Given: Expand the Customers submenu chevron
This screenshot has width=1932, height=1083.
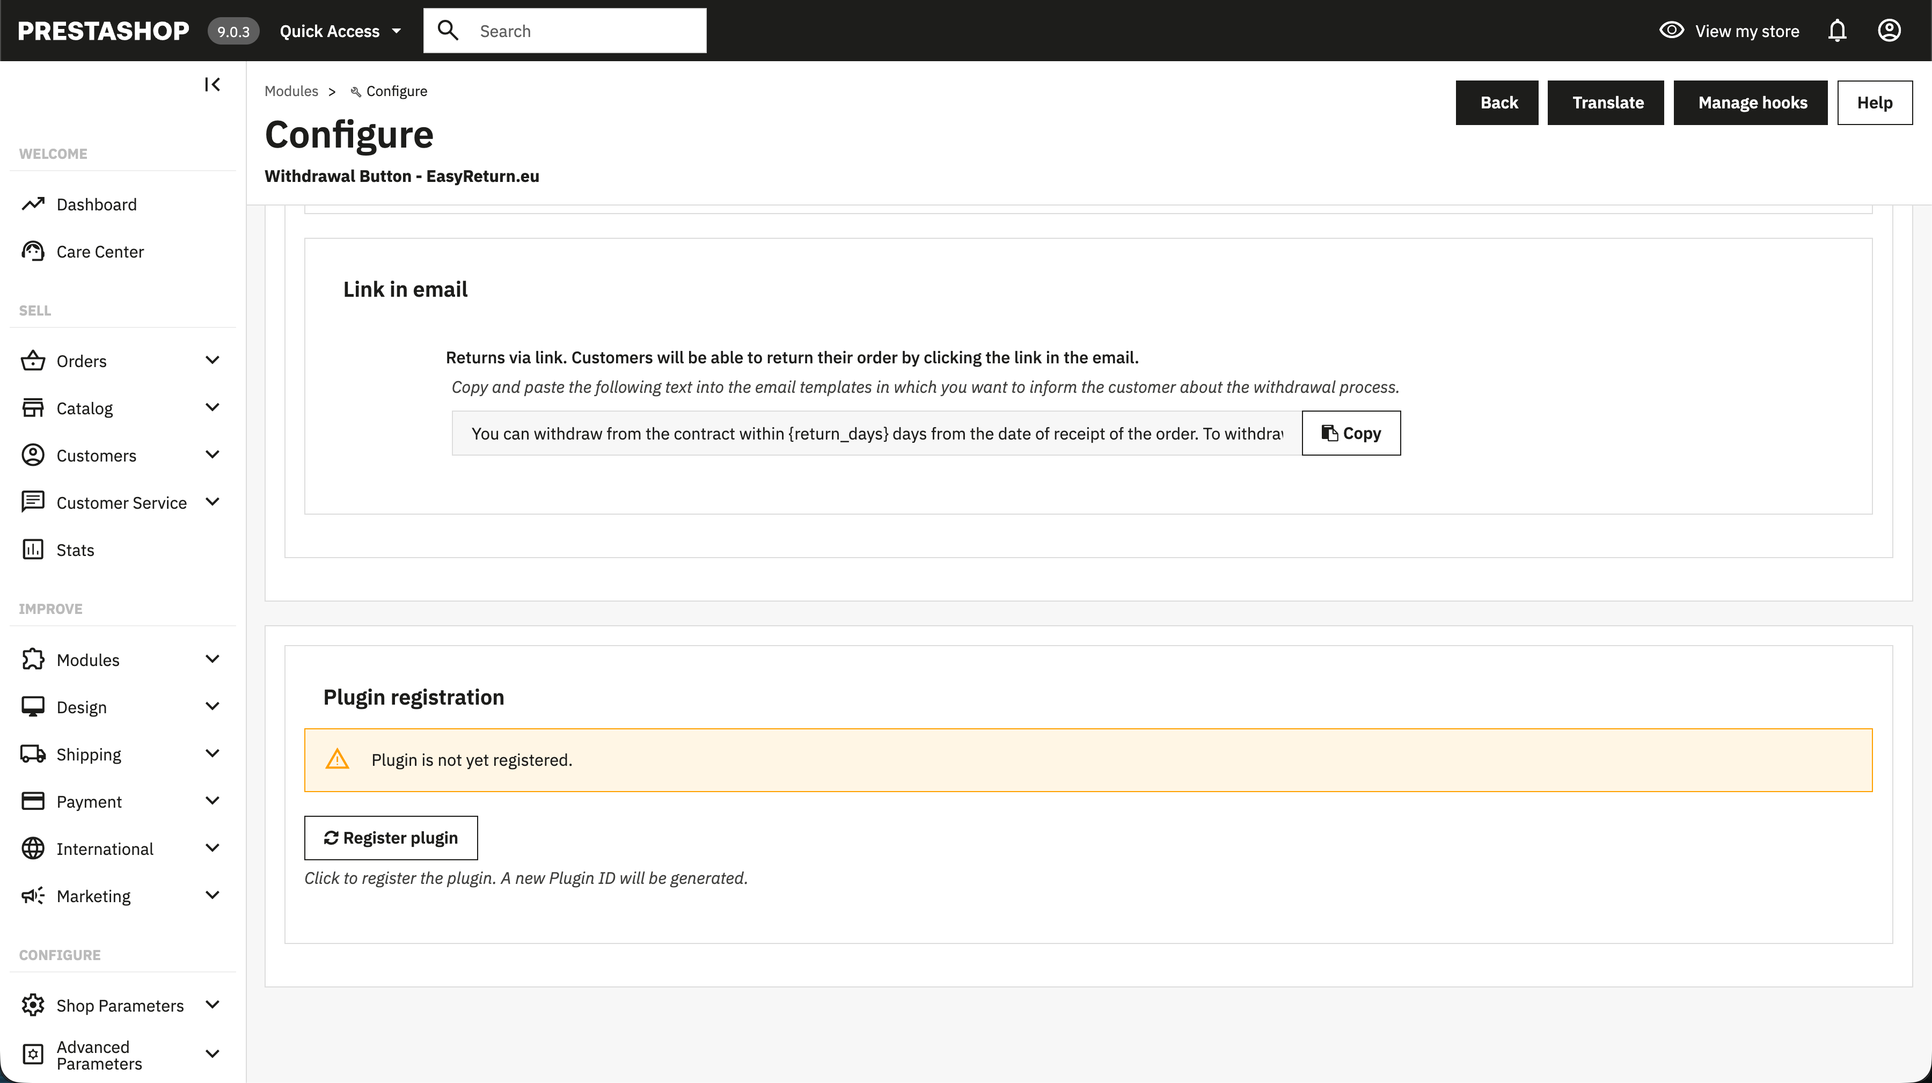Looking at the screenshot, I should (x=212, y=455).
